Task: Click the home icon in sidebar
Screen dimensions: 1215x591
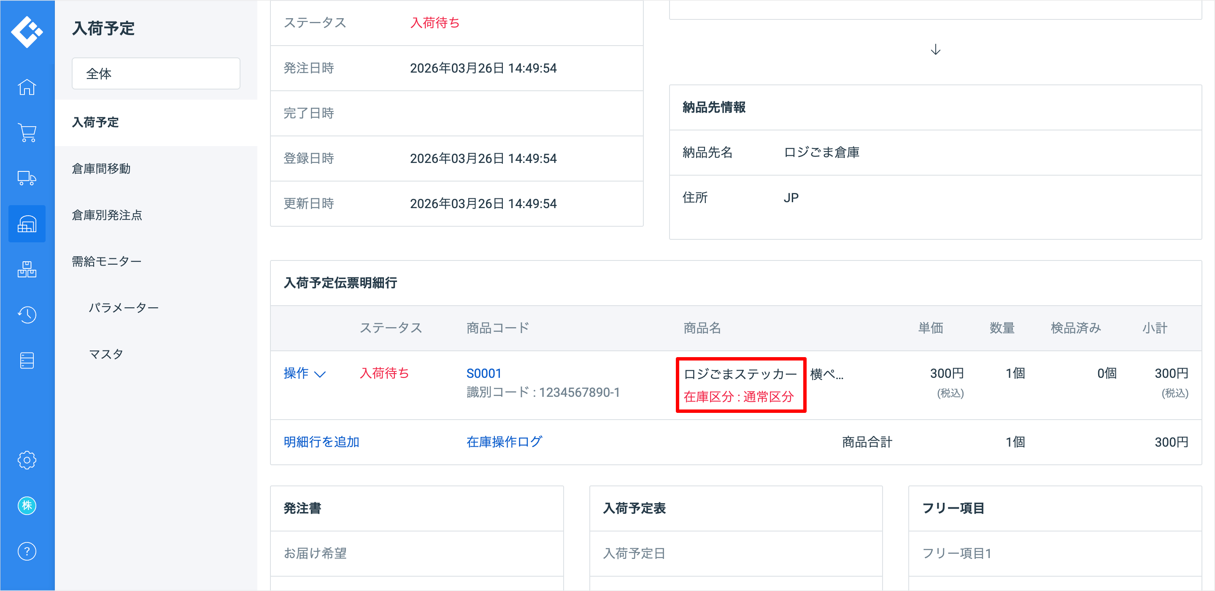Action: [x=27, y=87]
